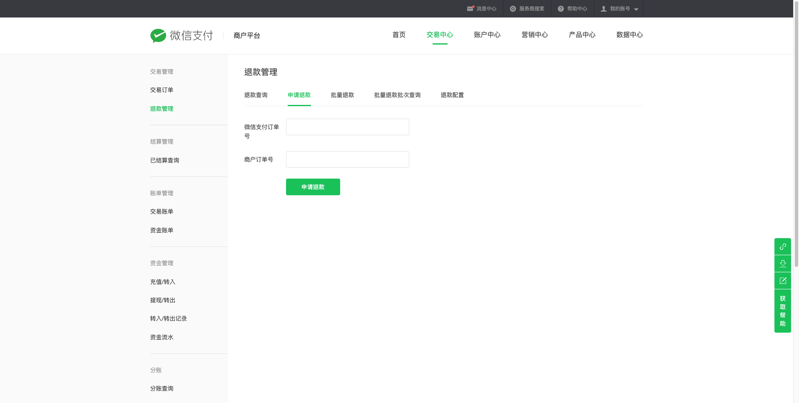Switch to the 批量退款 tab

click(x=342, y=95)
